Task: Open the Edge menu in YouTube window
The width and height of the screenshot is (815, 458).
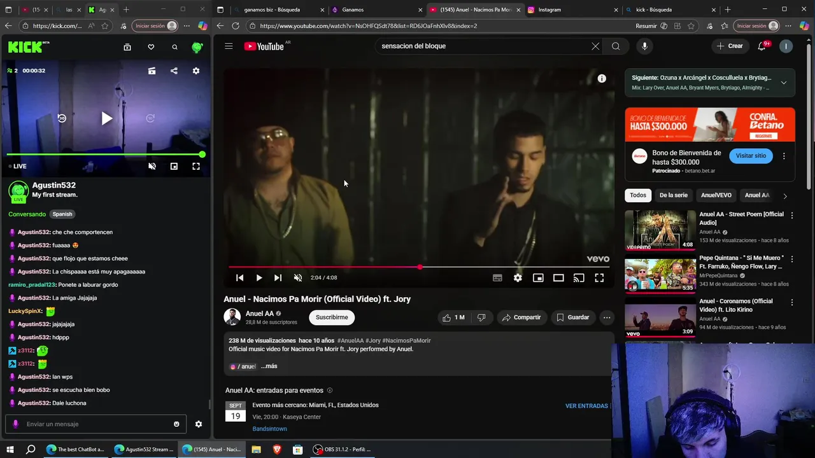Action: pos(788,26)
